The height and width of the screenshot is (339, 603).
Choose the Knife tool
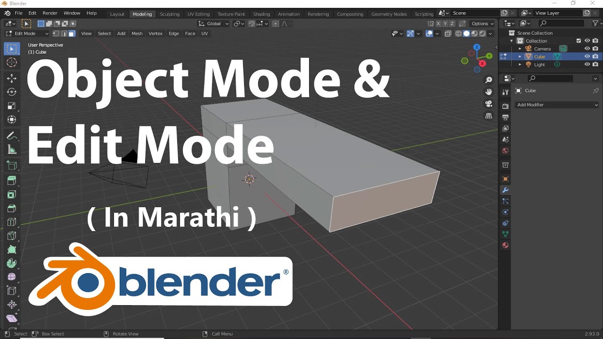tap(12, 235)
